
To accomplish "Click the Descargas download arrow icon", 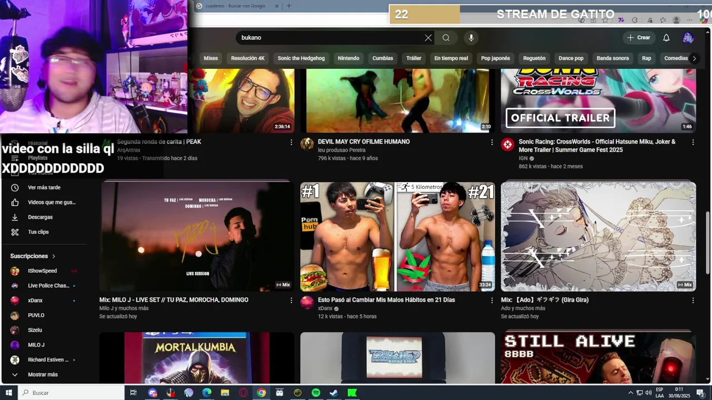I will coord(15,217).
